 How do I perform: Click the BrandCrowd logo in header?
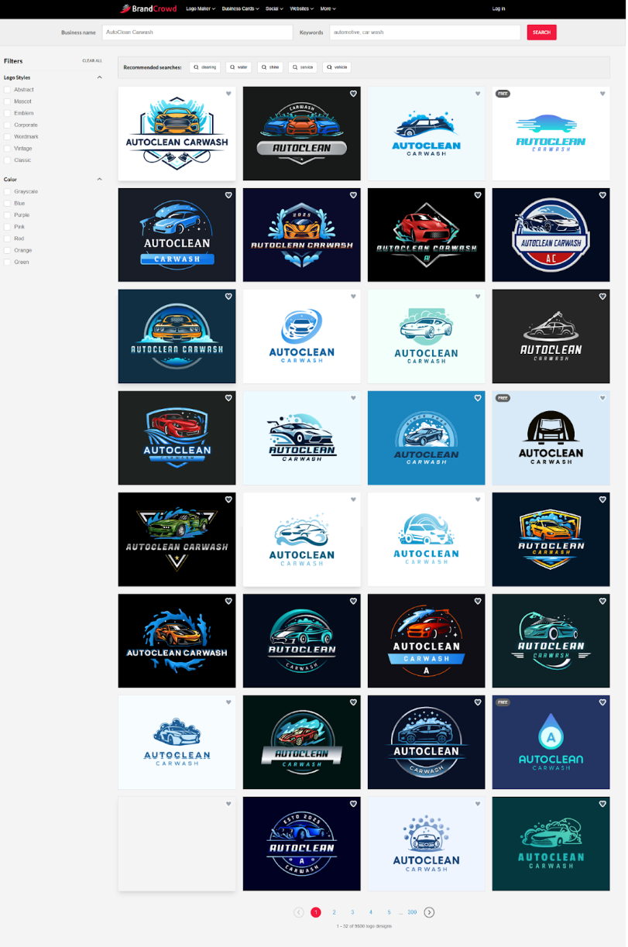point(148,9)
